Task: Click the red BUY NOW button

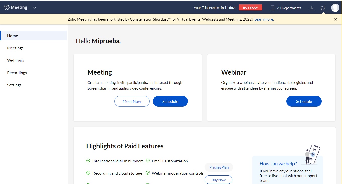Action: tap(250, 8)
